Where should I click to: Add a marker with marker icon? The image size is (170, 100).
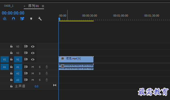coord(31,19)
